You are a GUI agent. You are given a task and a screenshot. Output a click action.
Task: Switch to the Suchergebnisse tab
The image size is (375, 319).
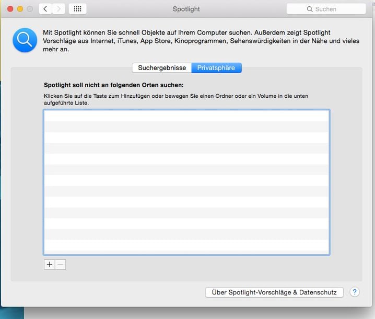162,68
